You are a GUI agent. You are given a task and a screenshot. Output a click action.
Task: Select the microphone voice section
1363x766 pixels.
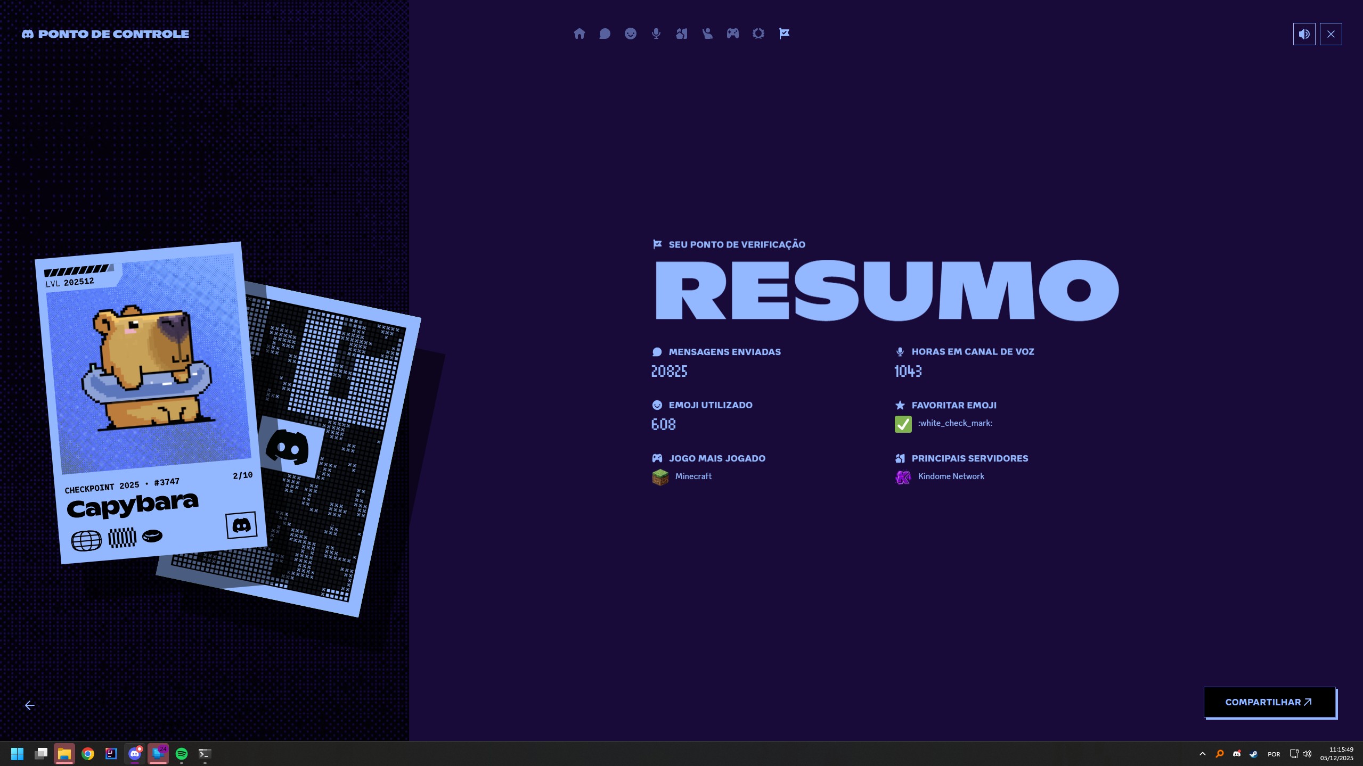656,34
